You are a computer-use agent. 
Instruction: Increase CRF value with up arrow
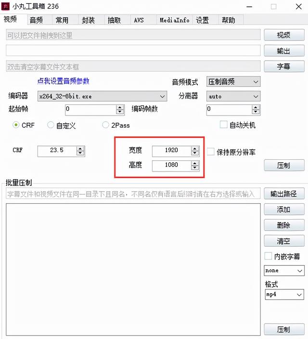coord(80,148)
